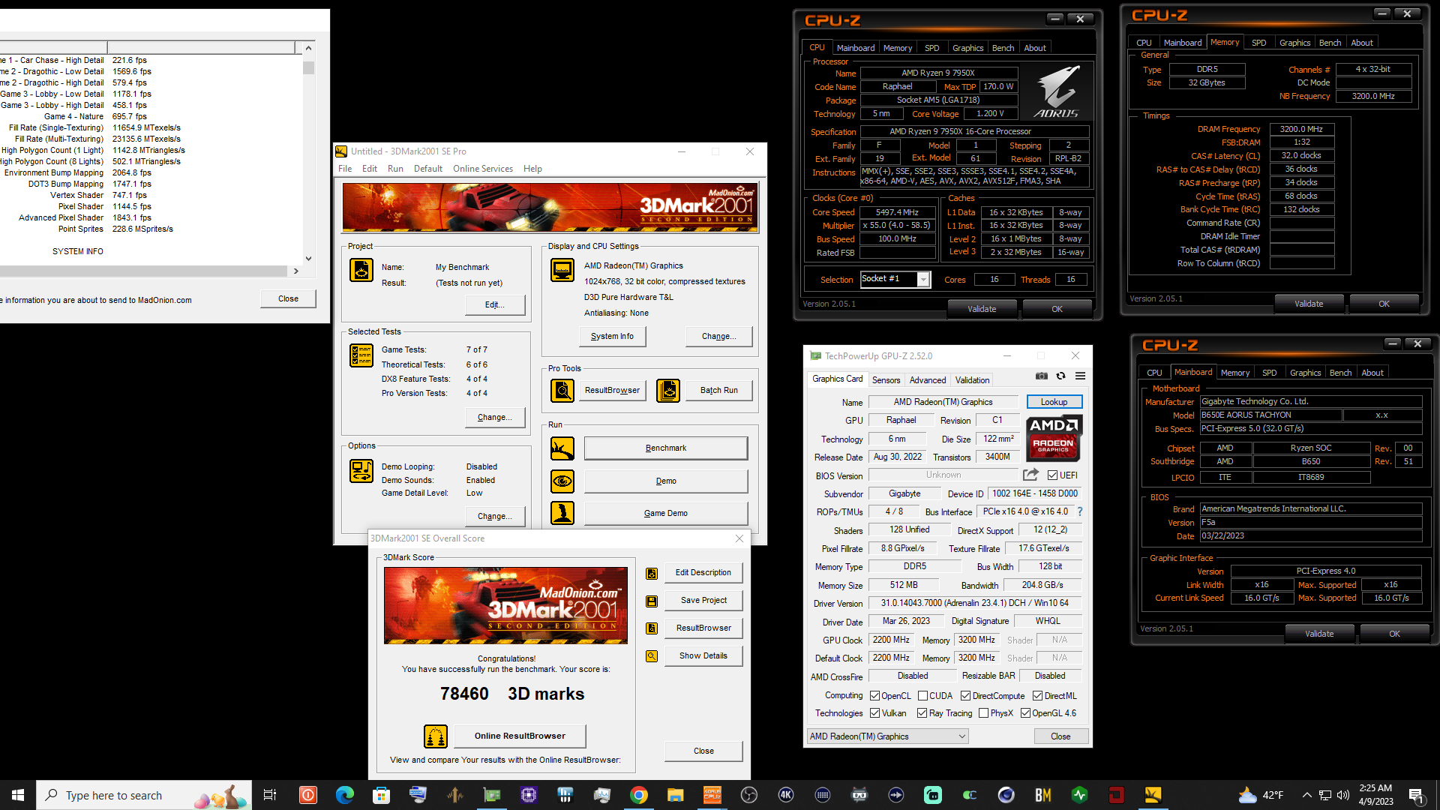Click the Demo eye icon

tap(562, 481)
